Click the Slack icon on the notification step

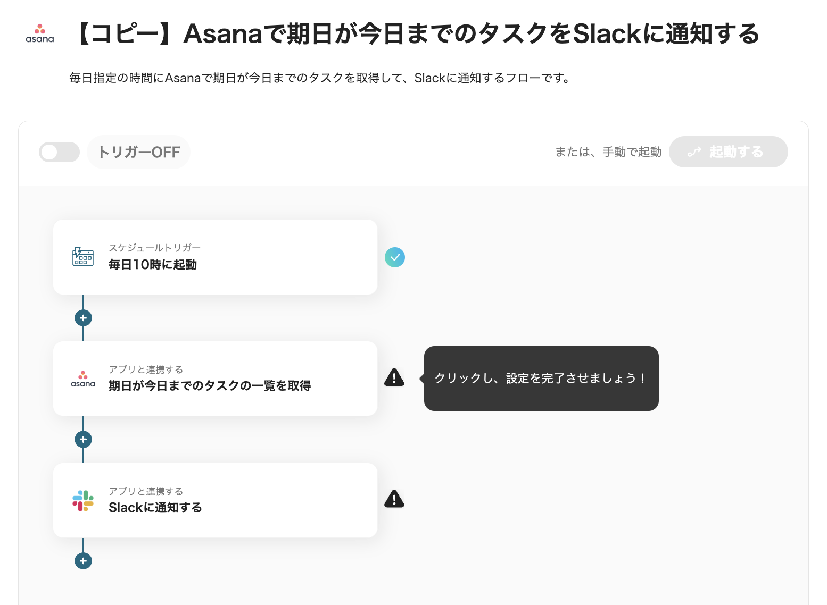tap(83, 501)
